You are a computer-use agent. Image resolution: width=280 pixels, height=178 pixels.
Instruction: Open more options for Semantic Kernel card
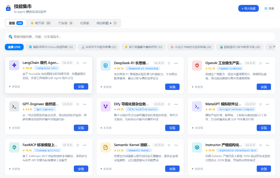tap(176, 145)
